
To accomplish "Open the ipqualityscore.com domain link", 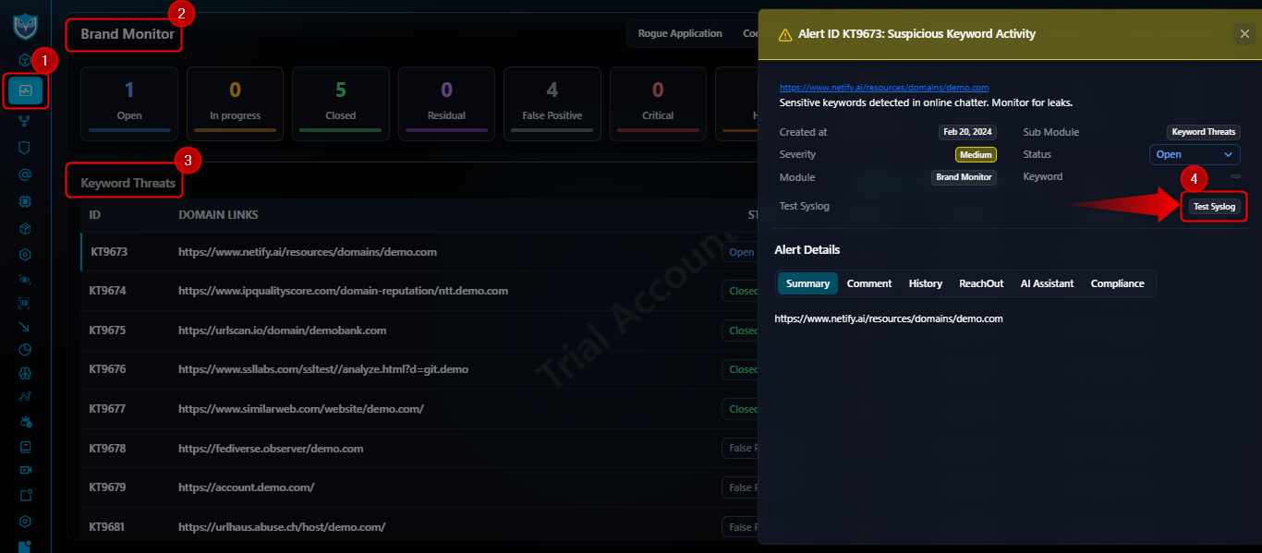I will click(343, 291).
